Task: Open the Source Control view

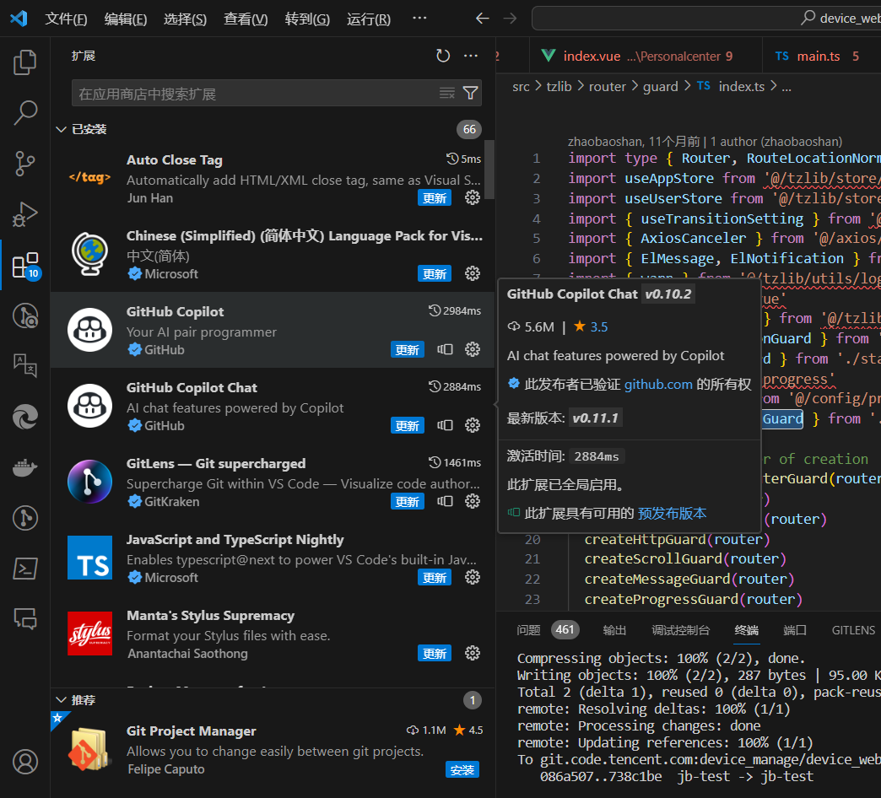Action: tap(24, 164)
